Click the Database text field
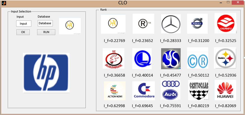The image size is (245, 115). coord(45,23)
